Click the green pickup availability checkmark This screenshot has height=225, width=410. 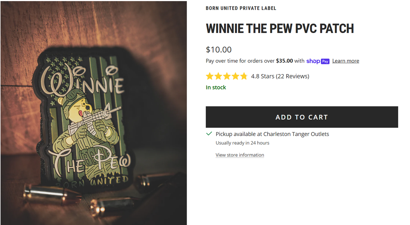[x=209, y=133]
